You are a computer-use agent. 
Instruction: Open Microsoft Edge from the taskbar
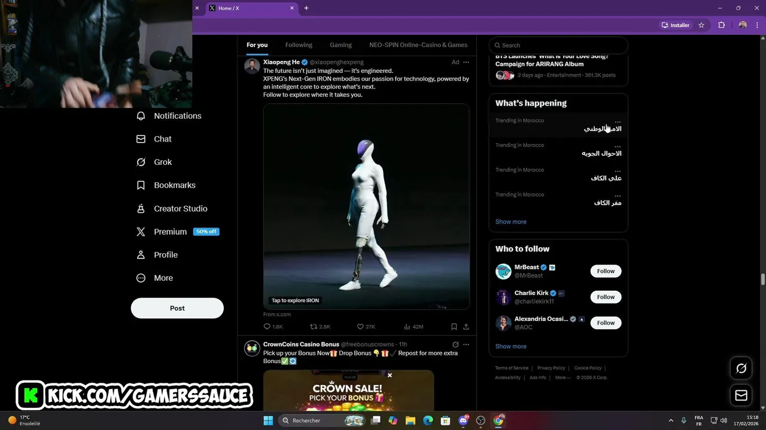coord(428,420)
